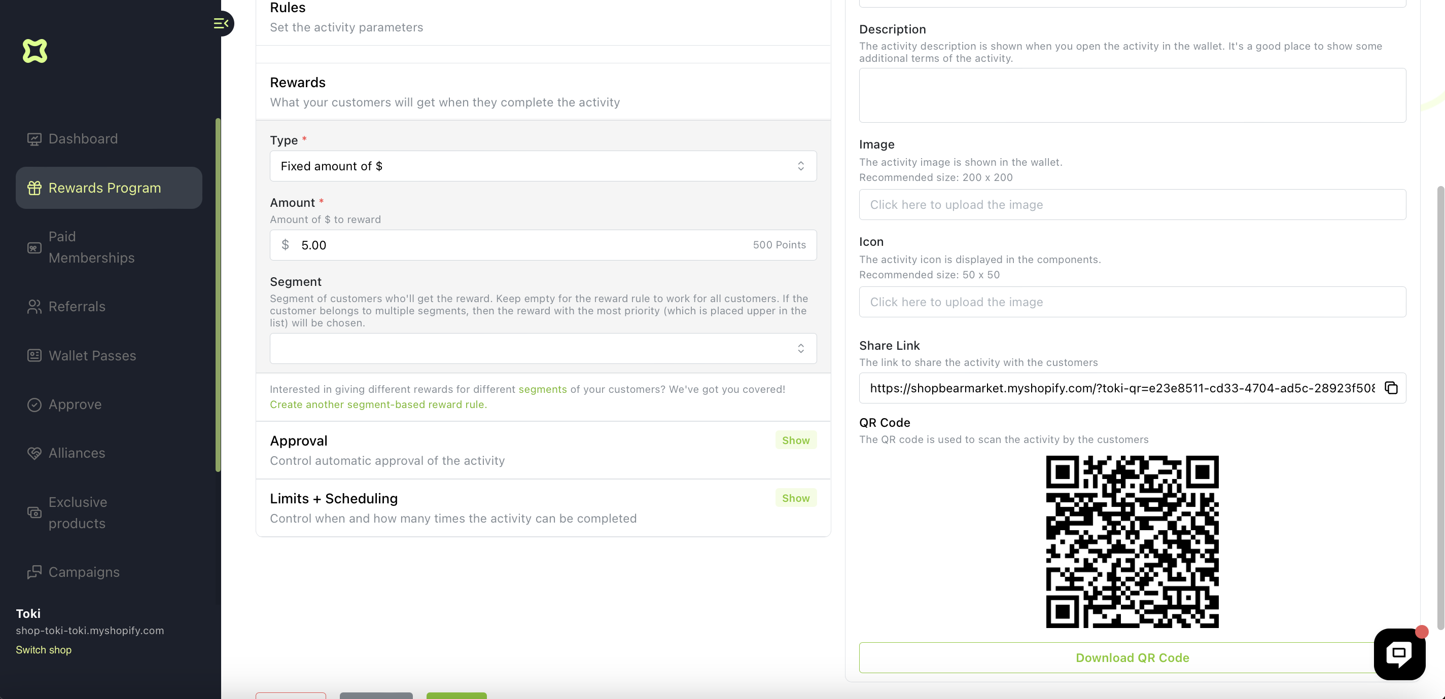1445x699 pixels.
Task: Open the Segment selection dropdown
Action: click(542, 349)
